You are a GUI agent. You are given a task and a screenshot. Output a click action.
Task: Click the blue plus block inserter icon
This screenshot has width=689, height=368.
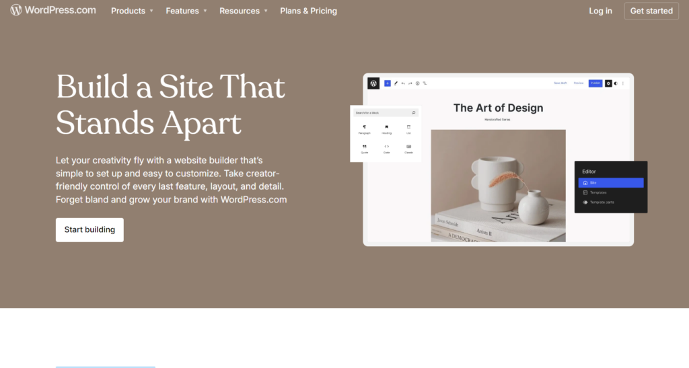387,83
